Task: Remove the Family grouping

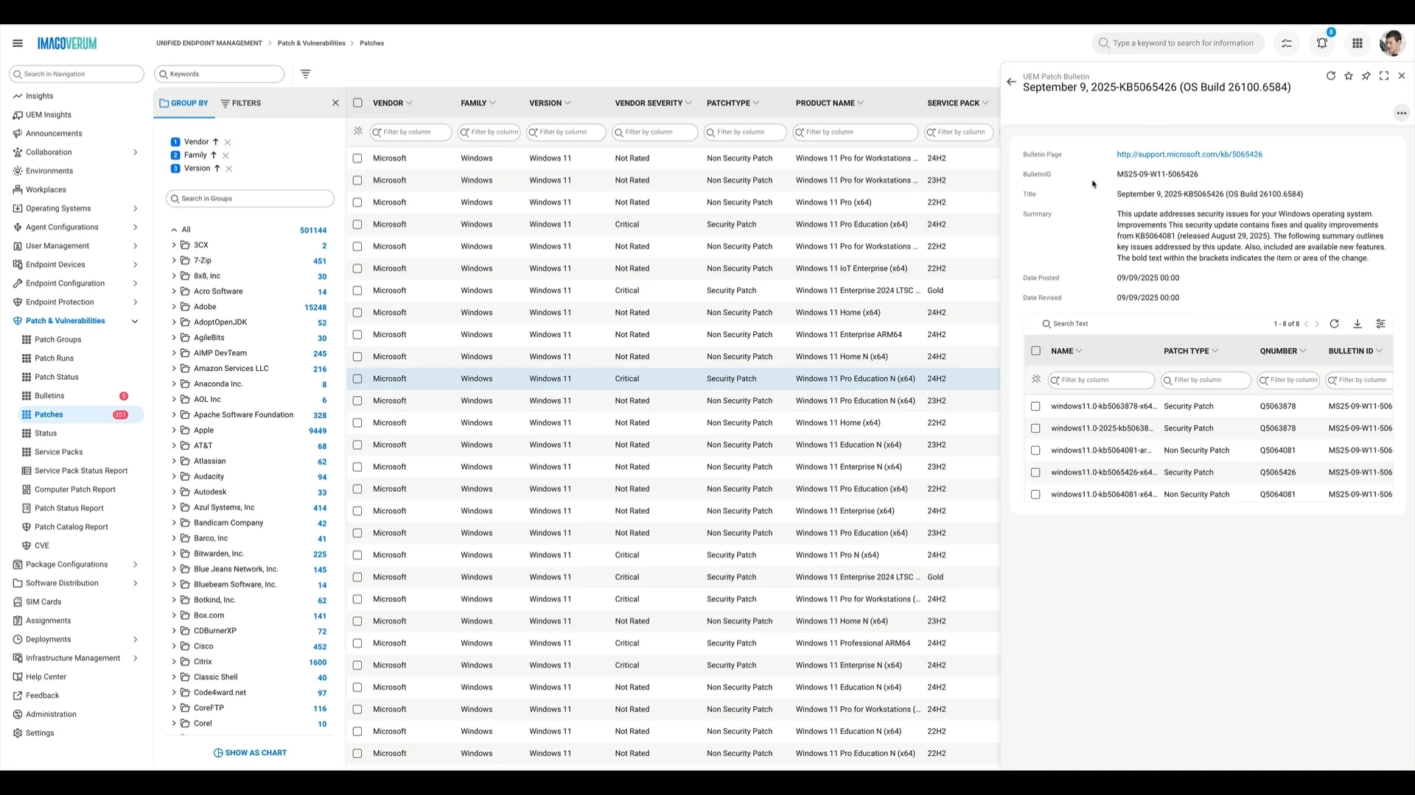Action: [226, 155]
